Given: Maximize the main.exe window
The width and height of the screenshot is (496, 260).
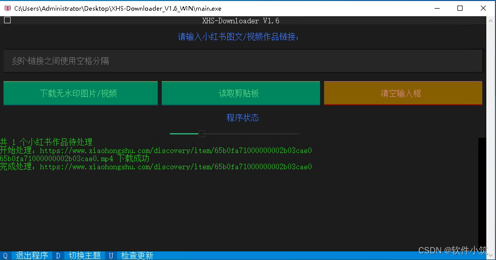Looking at the screenshot, I should pyautogui.click(x=460, y=8).
